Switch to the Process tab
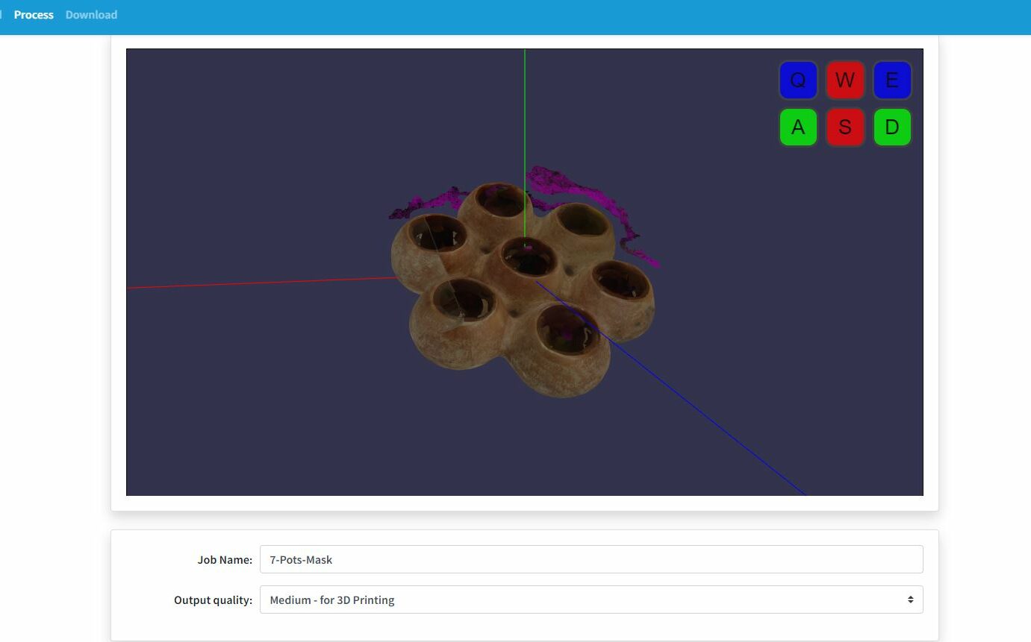Image resolution: width=1031 pixels, height=642 pixels. tap(34, 15)
